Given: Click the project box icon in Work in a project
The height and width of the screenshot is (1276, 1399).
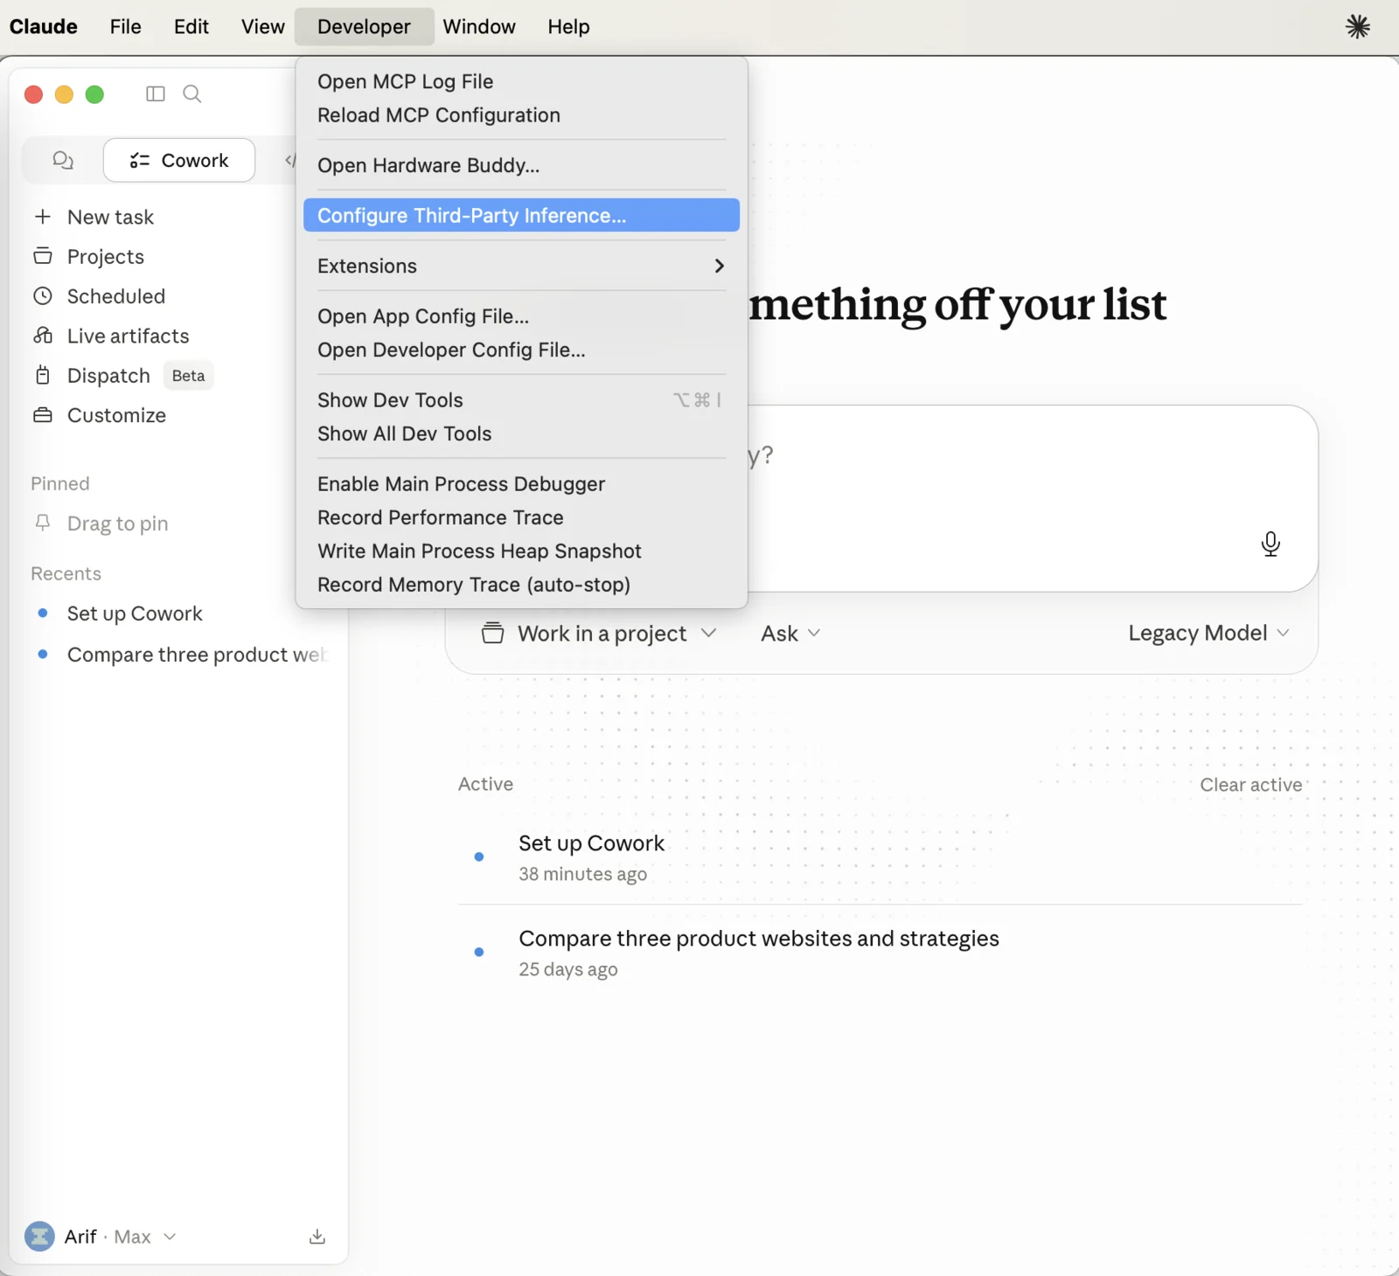Looking at the screenshot, I should pyautogui.click(x=492, y=633).
